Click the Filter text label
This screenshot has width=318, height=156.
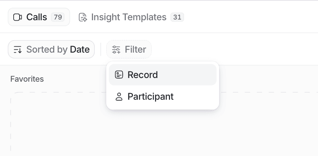[135, 49]
